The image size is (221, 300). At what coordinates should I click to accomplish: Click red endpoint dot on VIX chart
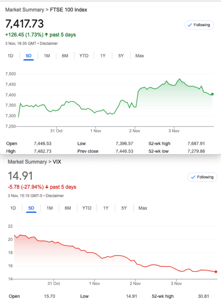(216, 271)
